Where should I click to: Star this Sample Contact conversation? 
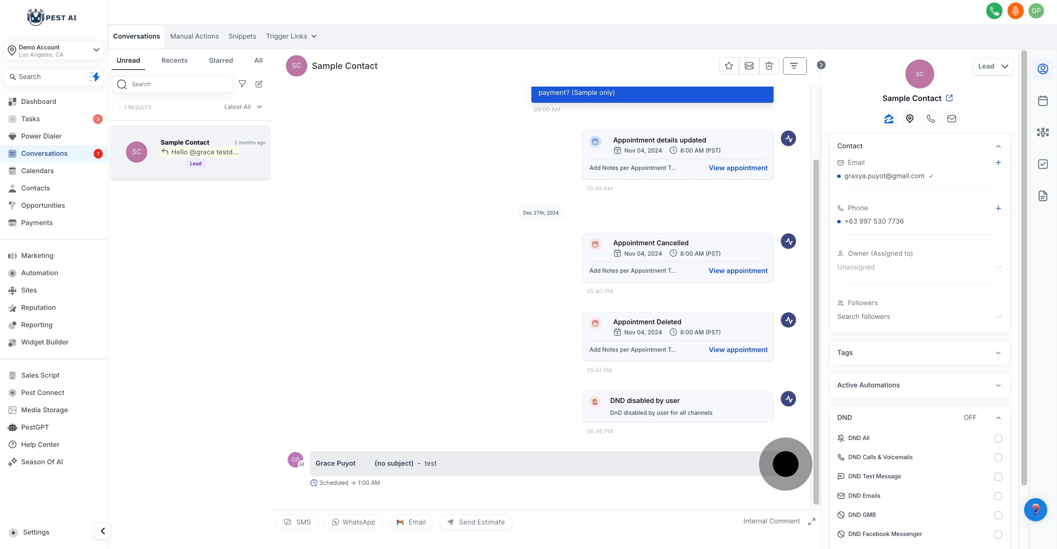click(729, 66)
